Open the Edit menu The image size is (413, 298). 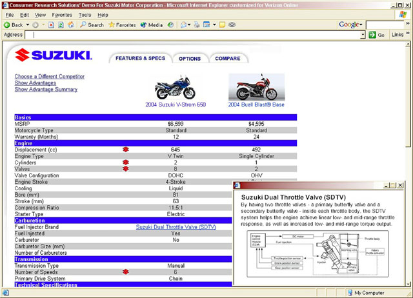25,15
